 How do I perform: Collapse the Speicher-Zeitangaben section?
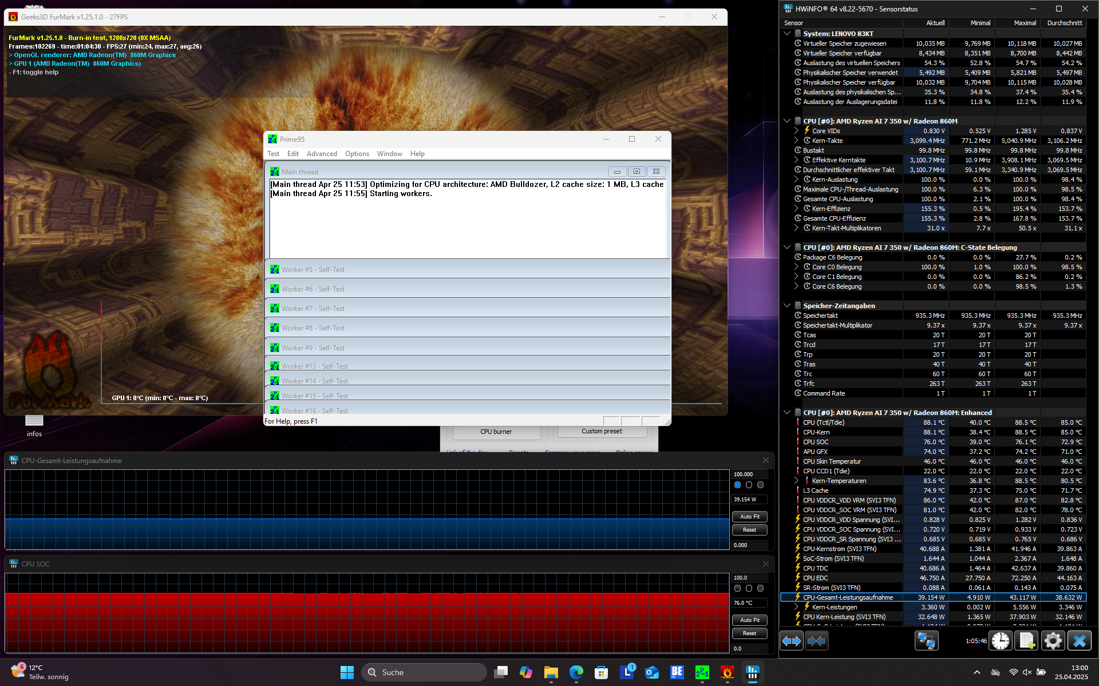(787, 306)
